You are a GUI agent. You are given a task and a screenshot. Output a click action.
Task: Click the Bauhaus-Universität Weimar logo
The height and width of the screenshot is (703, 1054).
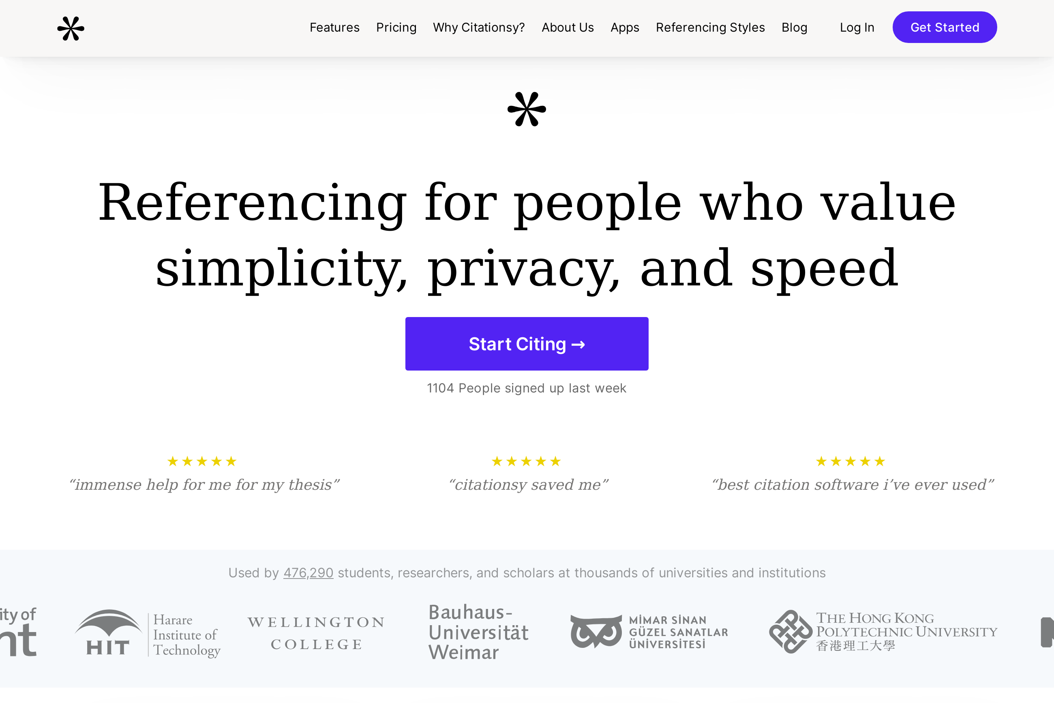[478, 632]
